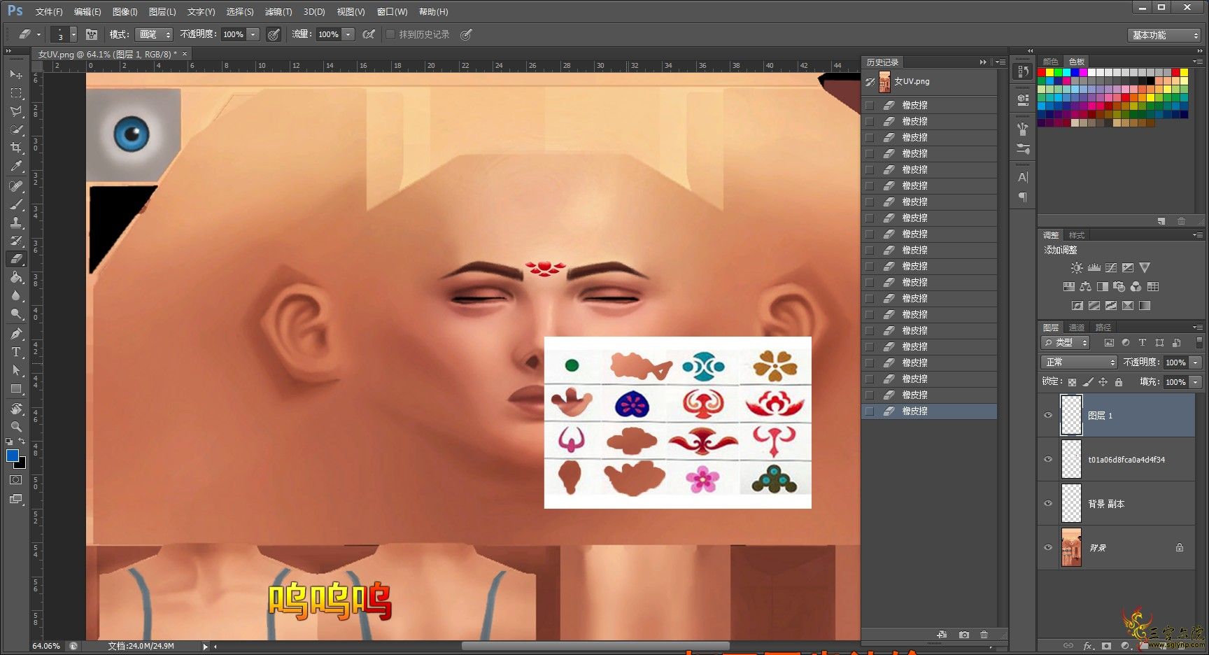The image size is (1209, 655).
Task: Select the Zoom tool
Action: pos(16,427)
